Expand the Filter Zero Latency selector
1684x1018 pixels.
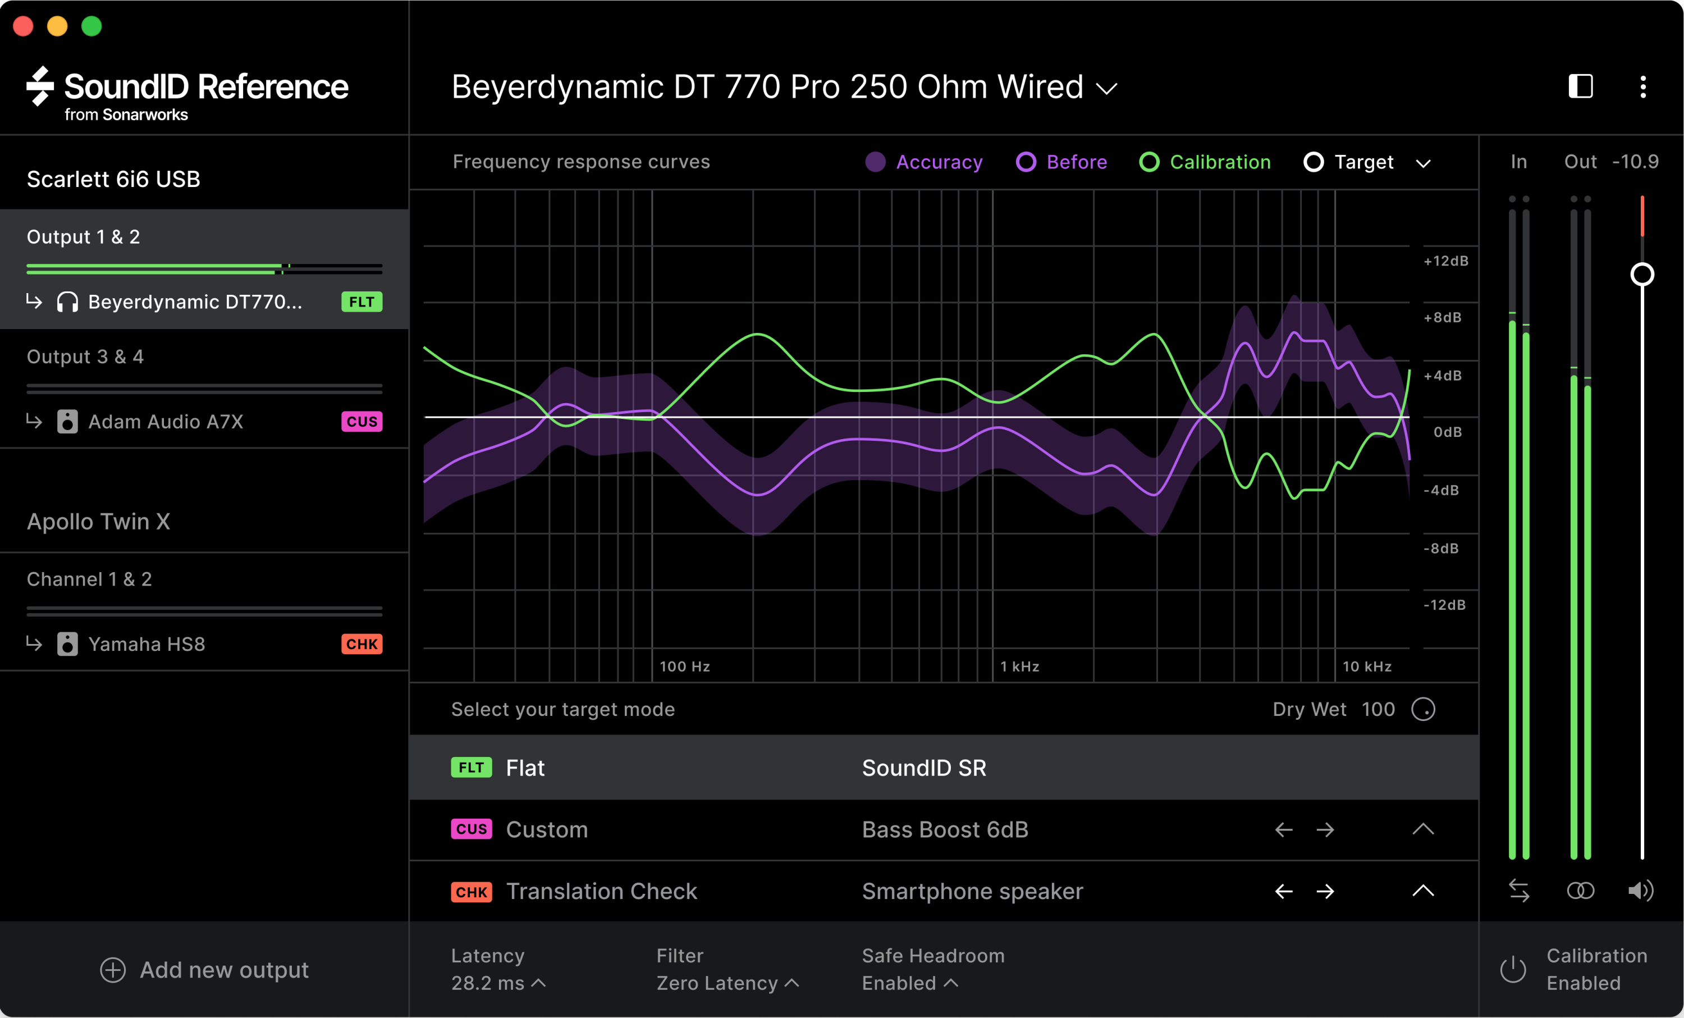(726, 983)
